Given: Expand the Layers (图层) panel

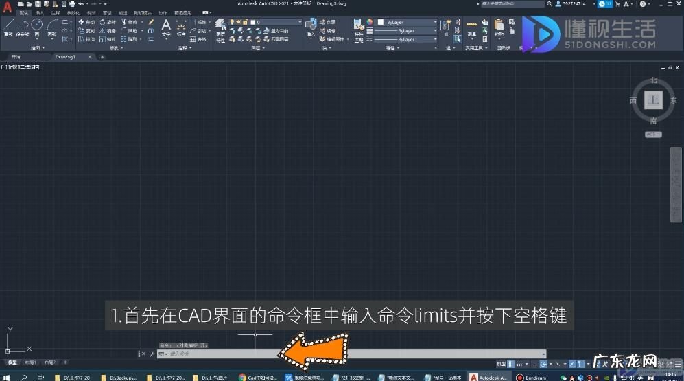Looking at the screenshot, I should pos(258,48).
